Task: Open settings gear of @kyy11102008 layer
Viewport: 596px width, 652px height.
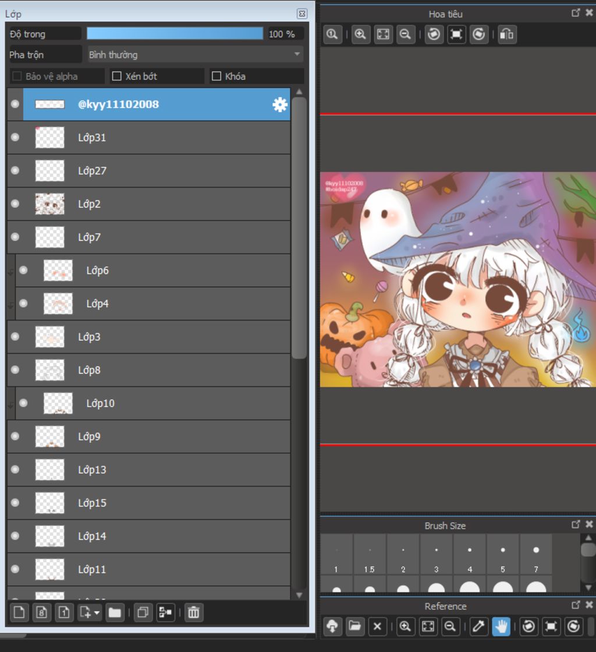Action: pos(280,104)
